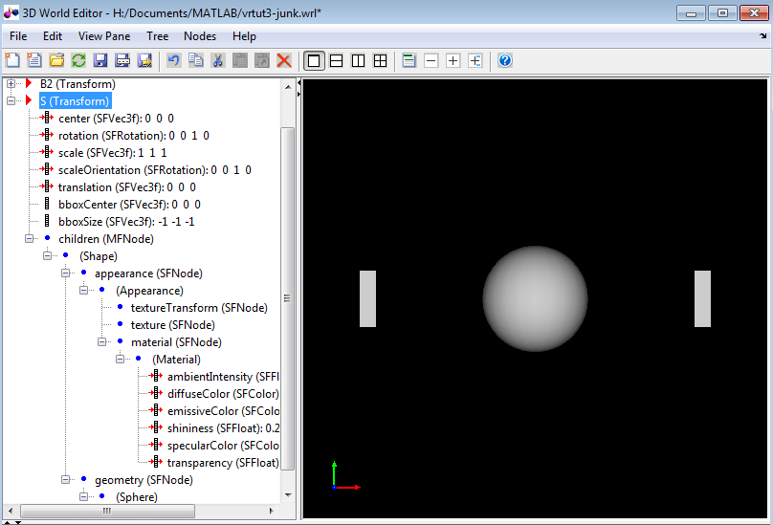The image size is (773, 525).
Task: Collapse the material (SFNode) branch
Action: pyautogui.click(x=102, y=341)
